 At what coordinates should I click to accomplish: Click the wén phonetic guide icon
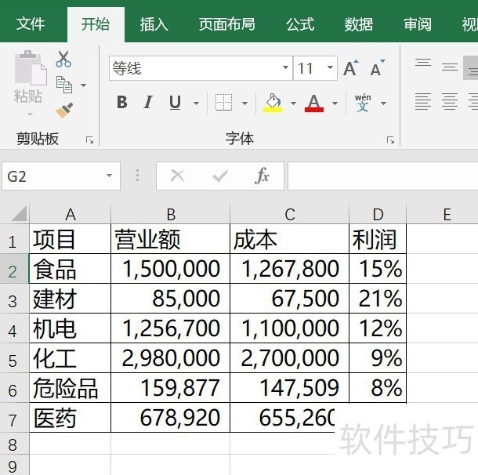[363, 103]
